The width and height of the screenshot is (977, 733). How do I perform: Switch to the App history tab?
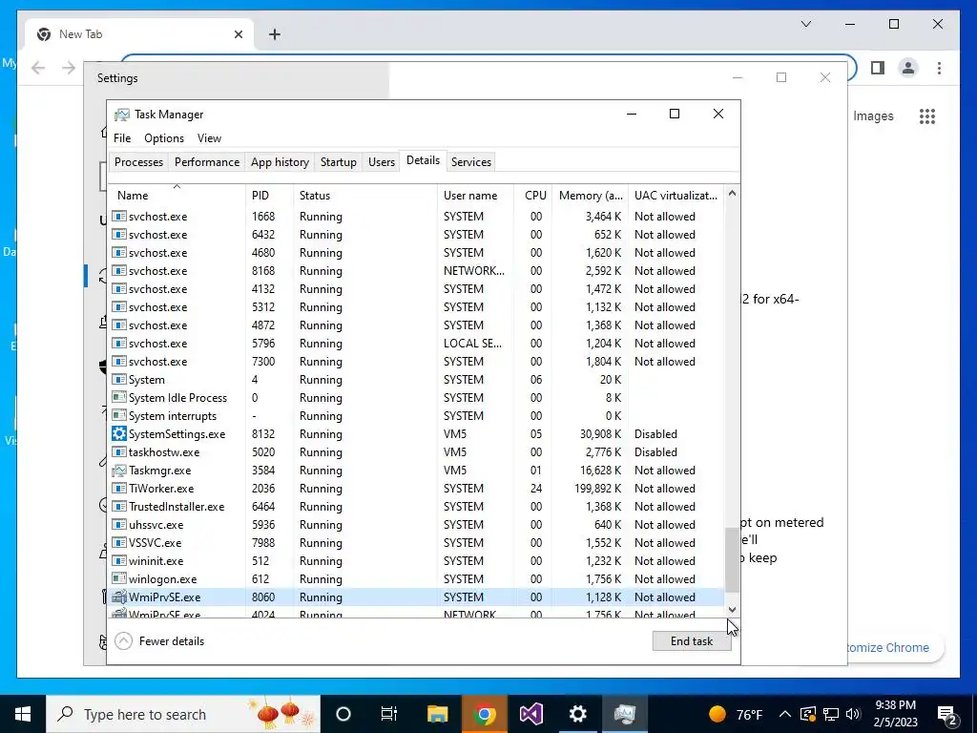coord(280,162)
